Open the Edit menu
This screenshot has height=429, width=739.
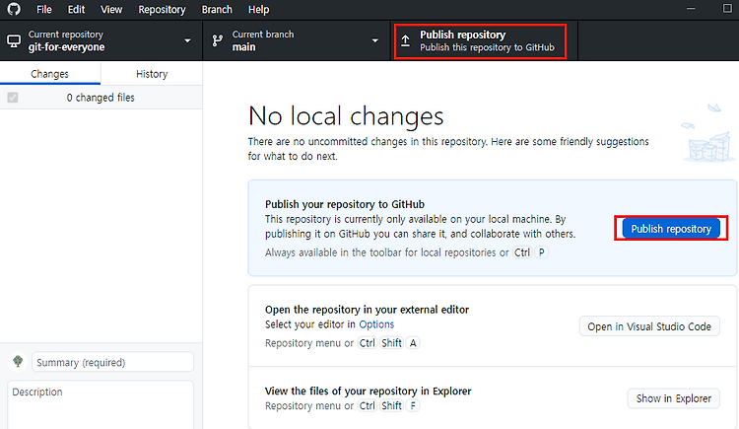[76, 10]
